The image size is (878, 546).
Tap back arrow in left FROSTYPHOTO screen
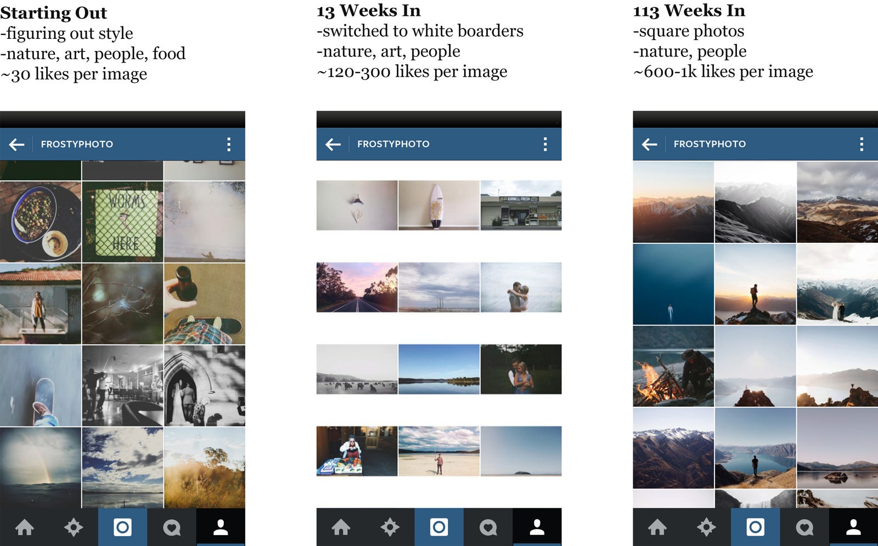(x=17, y=144)
